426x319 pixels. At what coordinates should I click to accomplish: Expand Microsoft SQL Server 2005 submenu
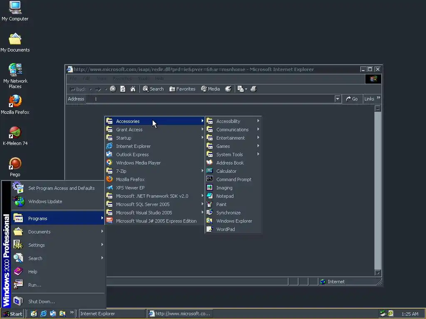[x=155, y=204]
